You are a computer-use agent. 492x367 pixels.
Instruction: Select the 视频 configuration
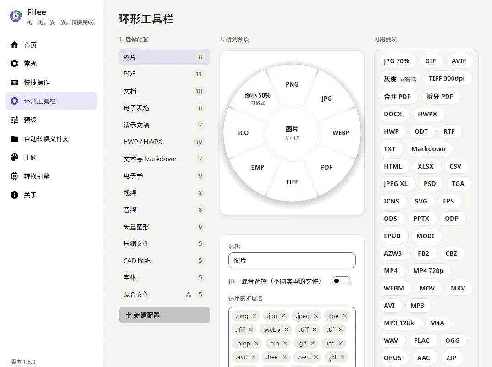pos(165,193)
